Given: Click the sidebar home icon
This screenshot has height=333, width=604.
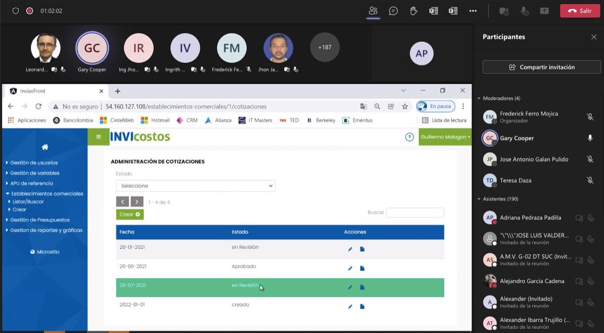Looking at the screenshot, I should click(45, 147).
